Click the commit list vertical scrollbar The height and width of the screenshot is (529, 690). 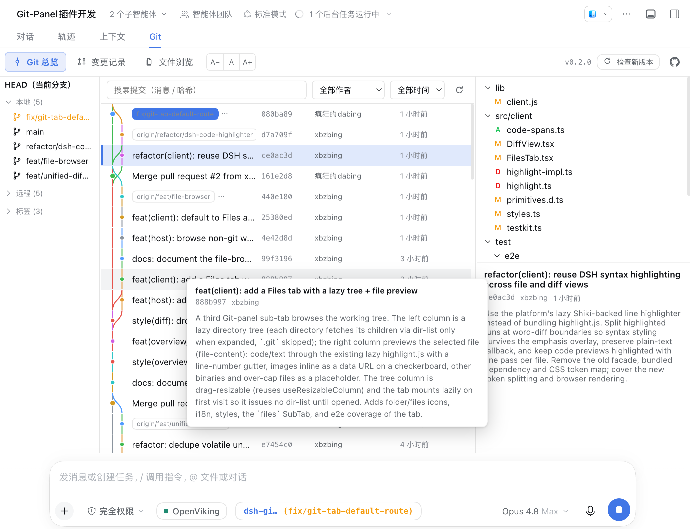tap(472, 142)
